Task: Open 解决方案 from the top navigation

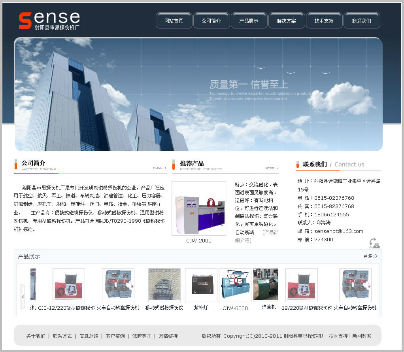Action: pos(287,21)
